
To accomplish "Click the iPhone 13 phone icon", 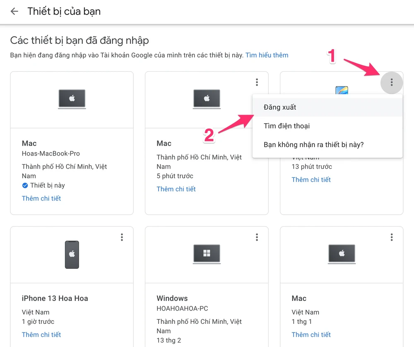I will (72, 254).
